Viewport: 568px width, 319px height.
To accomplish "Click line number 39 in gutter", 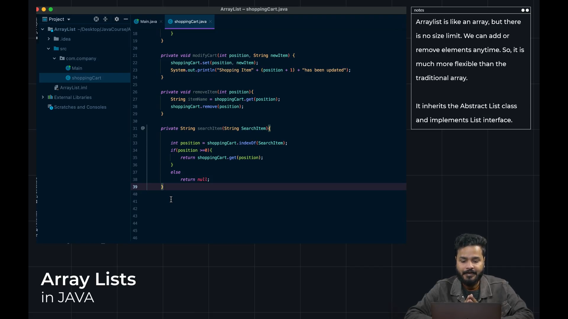I will click(x=135, y=187).
